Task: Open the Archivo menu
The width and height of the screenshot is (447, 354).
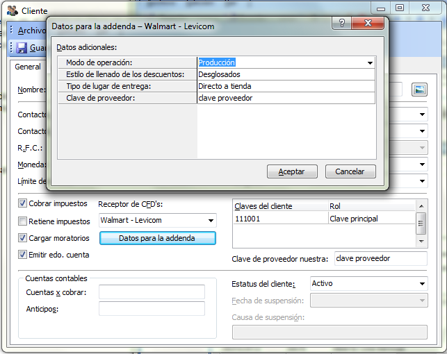Action: click(x=32, y=31)
